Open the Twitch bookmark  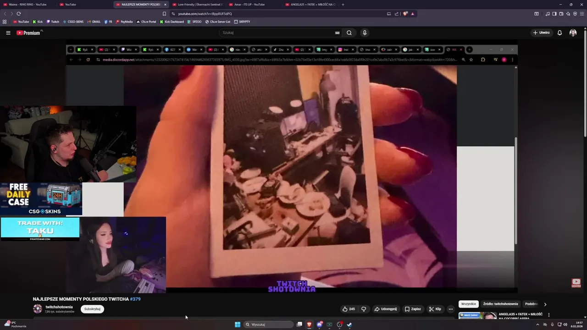[x=52, y=22]
